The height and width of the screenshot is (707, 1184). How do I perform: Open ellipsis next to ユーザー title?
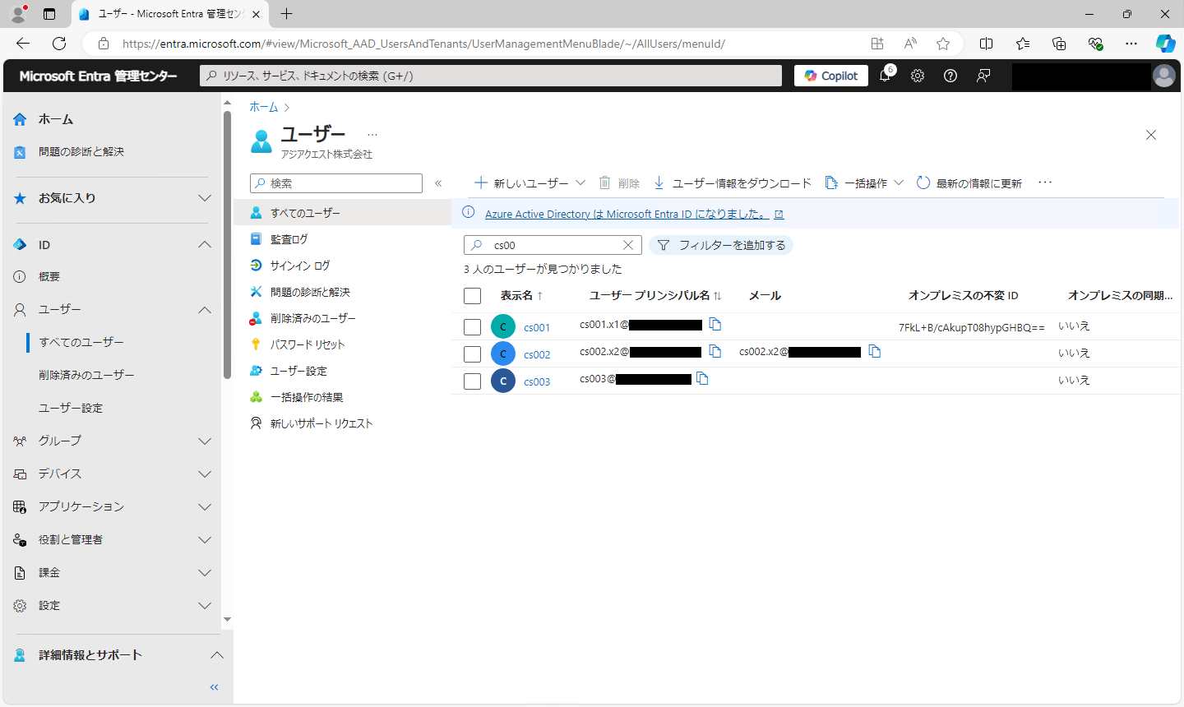(372, 135)
